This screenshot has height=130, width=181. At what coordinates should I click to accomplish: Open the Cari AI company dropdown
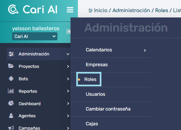tap(35, 36)
